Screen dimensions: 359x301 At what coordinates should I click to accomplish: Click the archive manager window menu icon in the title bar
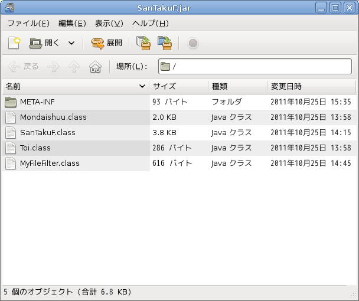[9, 8]
